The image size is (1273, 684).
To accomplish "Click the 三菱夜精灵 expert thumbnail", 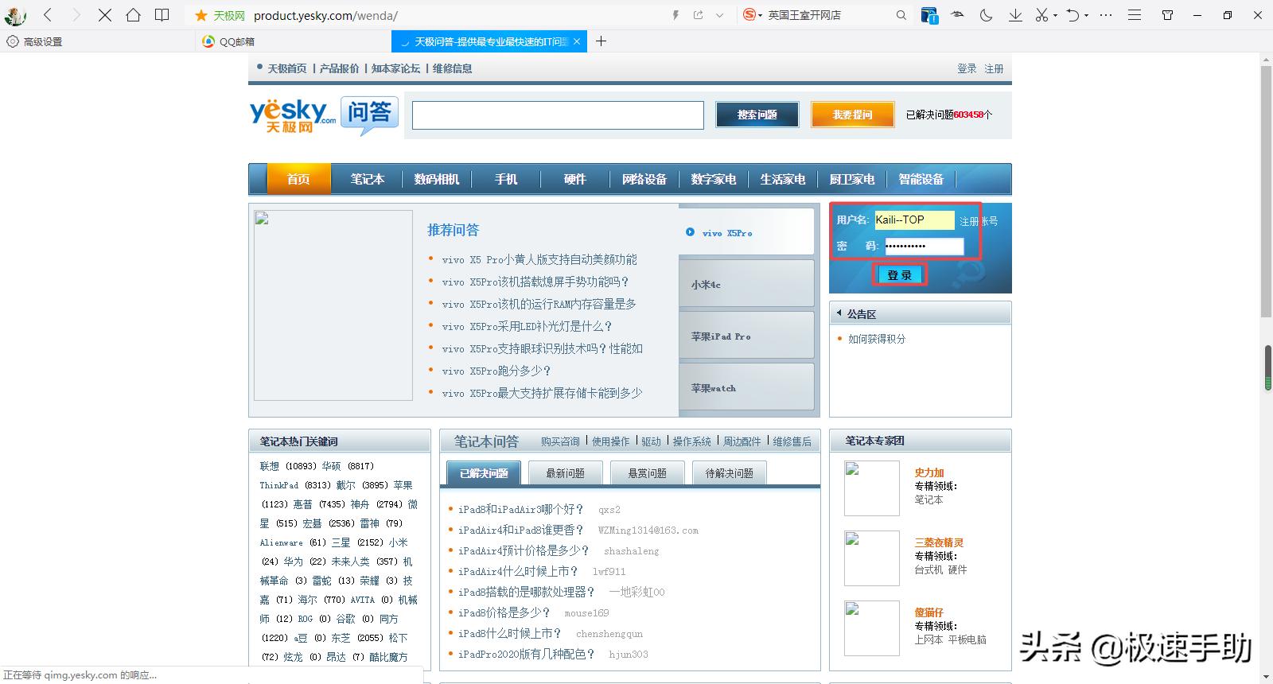I will pos(871,558).
